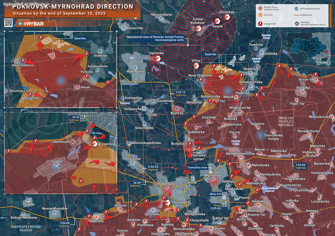Click the Russian forces territorial control legend hexagon
Image resolution: width=335 pixels, height=236 pixels.
[x=260, y=8]
